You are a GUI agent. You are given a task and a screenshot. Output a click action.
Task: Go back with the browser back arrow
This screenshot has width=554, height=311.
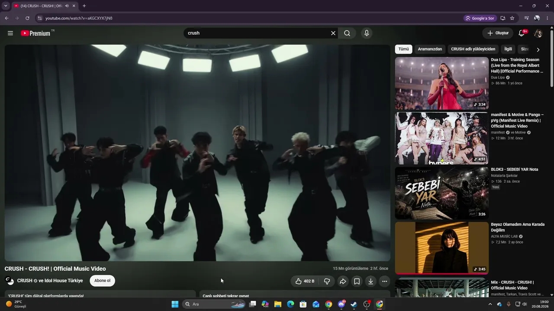pos(6,18)
